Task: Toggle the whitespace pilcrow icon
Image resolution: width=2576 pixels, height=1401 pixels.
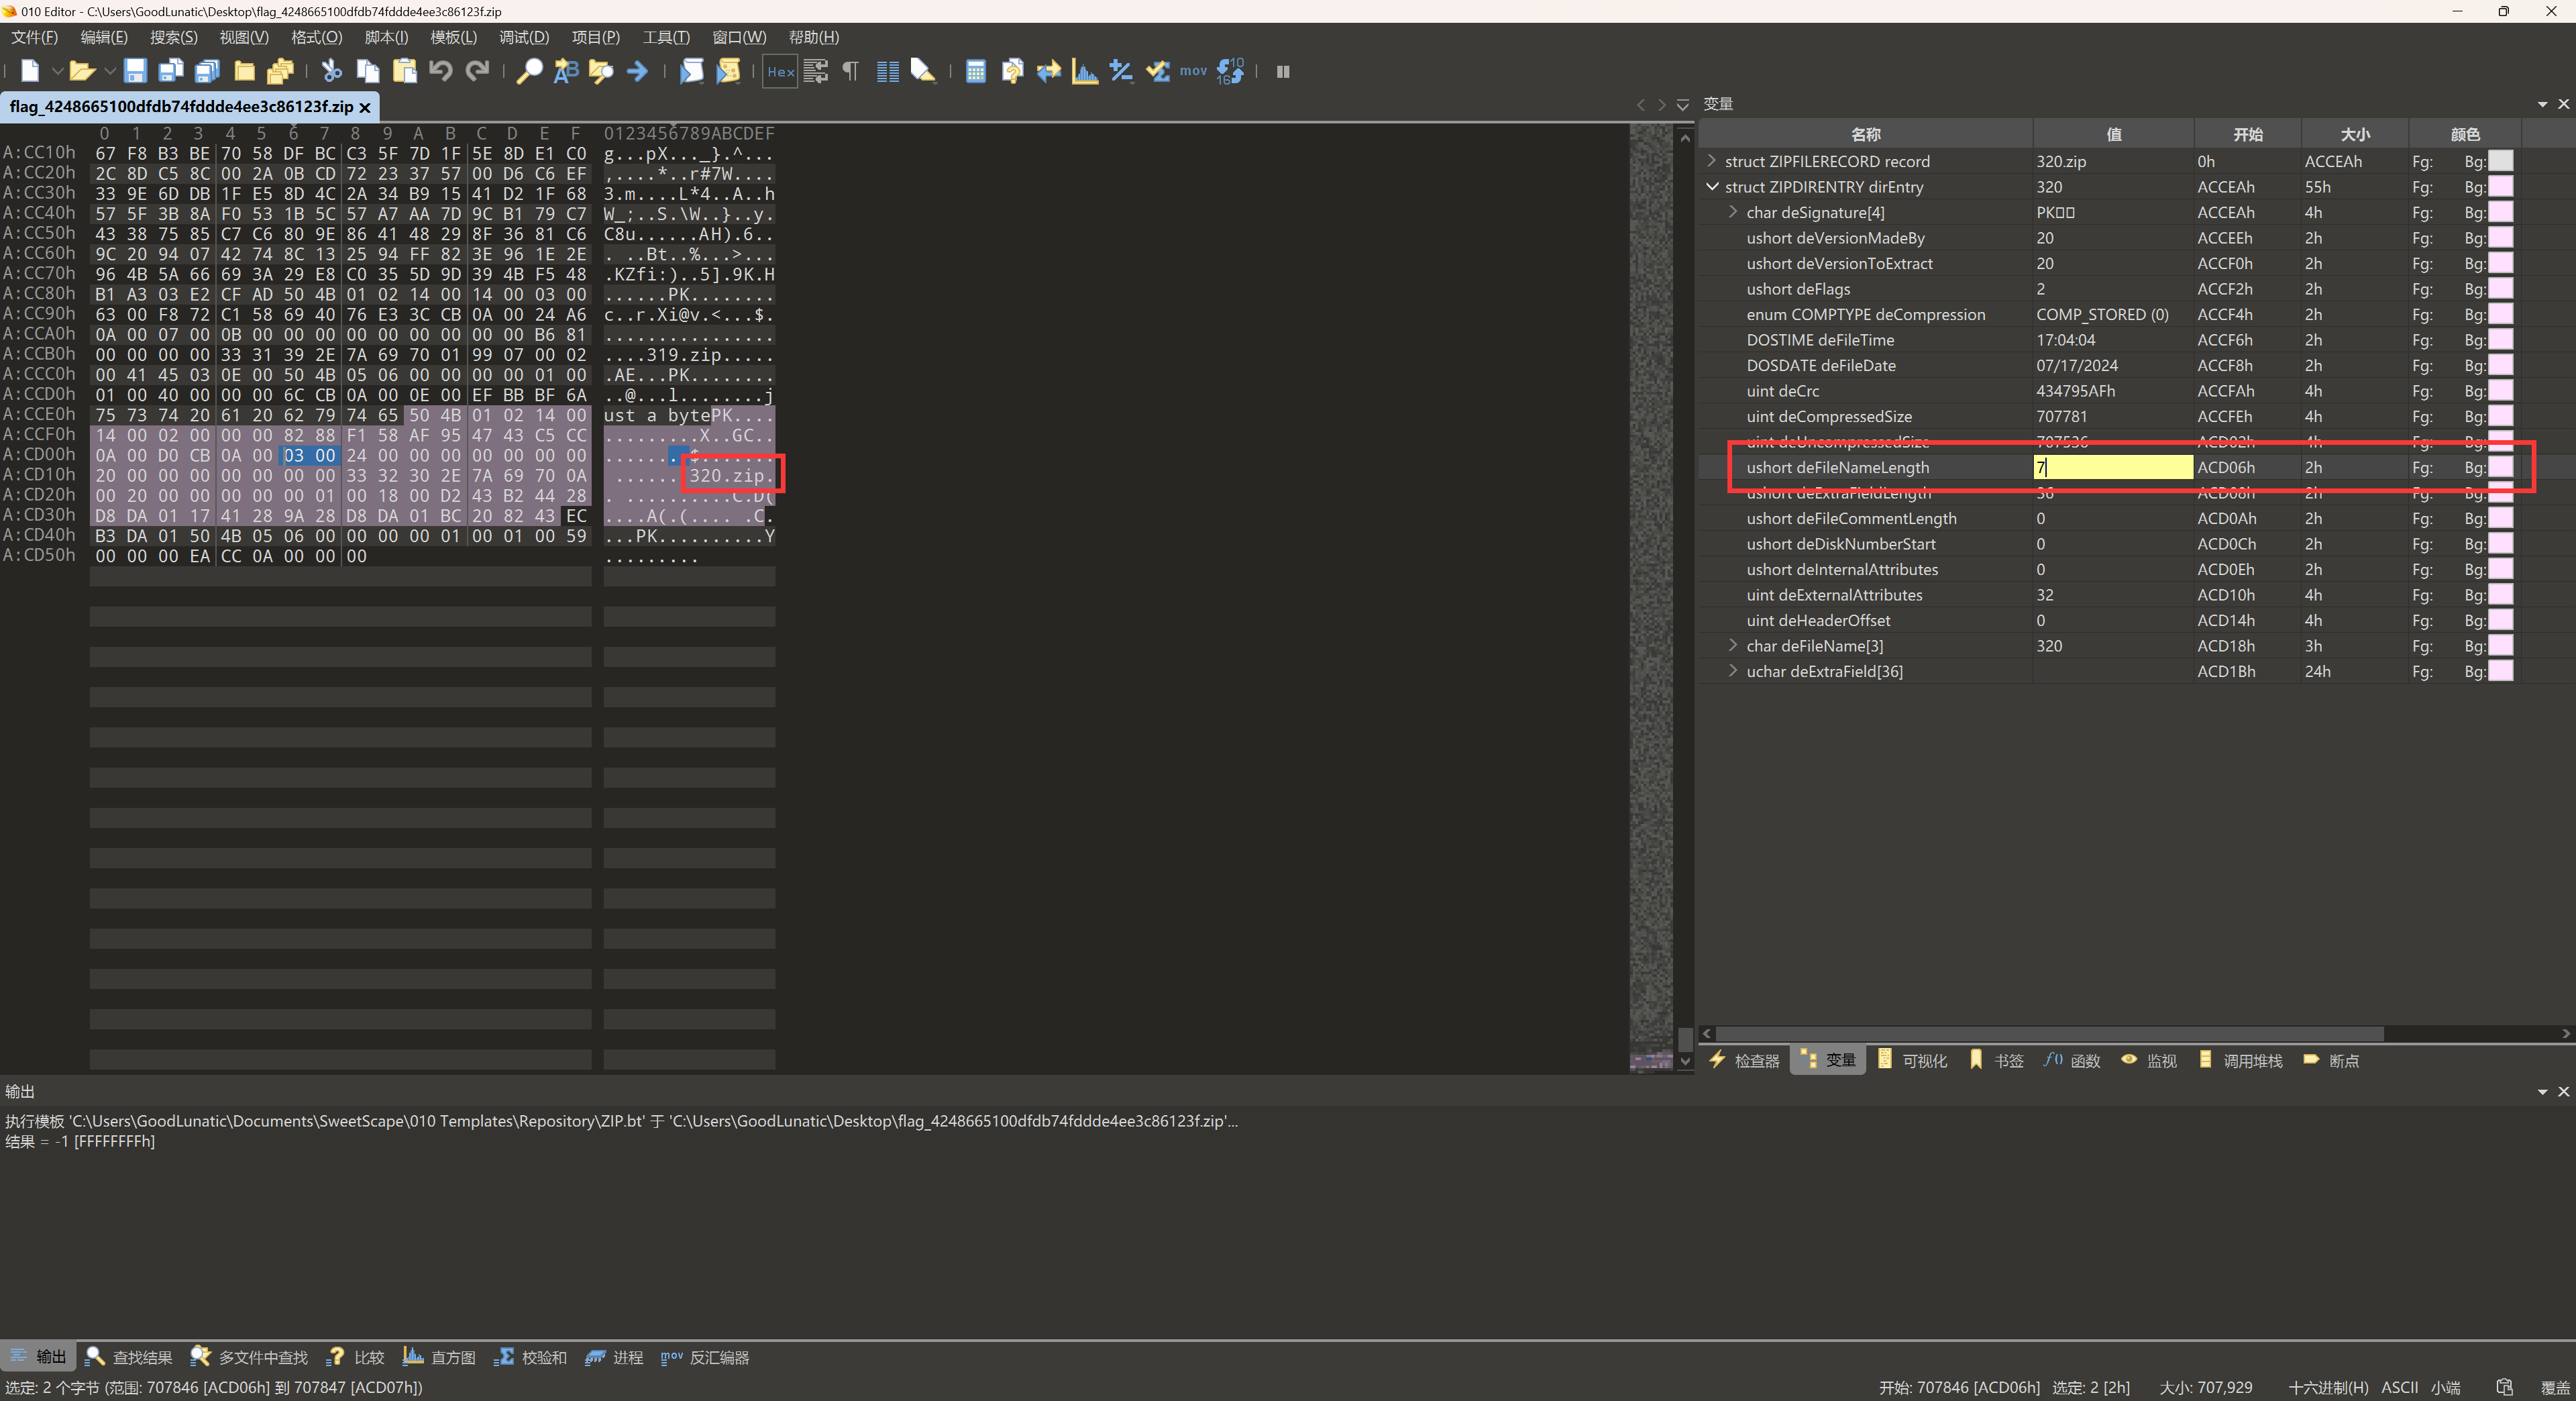Action: pyautogui.click(x=851, y=71)
